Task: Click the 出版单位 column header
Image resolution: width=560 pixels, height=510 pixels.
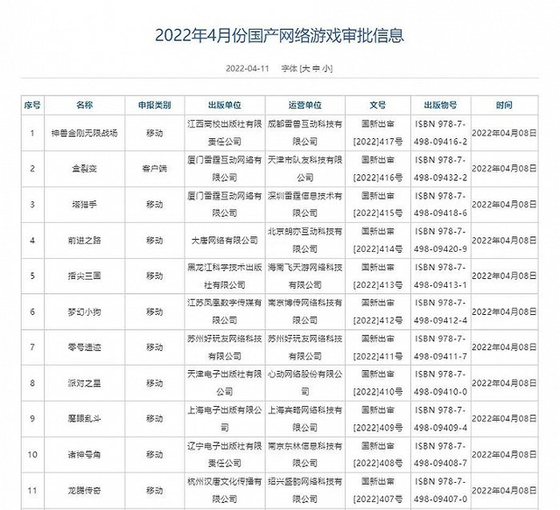Action: pos(225,105)
